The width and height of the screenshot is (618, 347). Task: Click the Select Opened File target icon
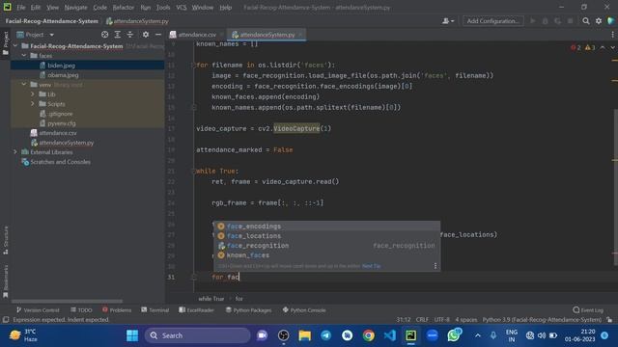[x=104, y=35]
